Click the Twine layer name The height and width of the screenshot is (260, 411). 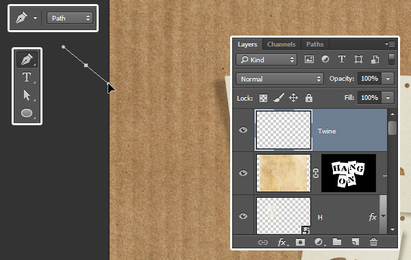pos(327,131)
